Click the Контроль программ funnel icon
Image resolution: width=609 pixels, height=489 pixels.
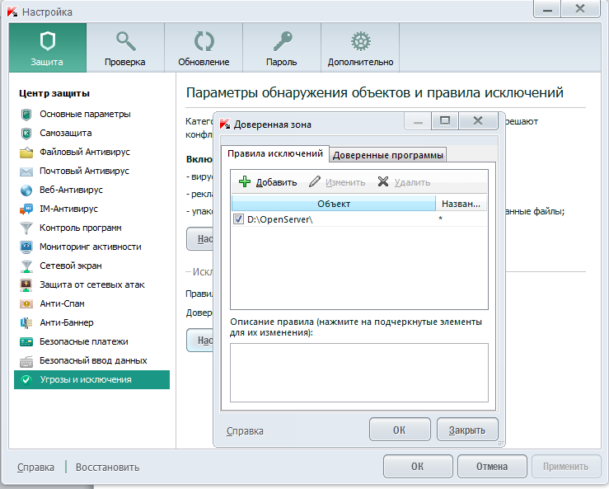[26, 228]
